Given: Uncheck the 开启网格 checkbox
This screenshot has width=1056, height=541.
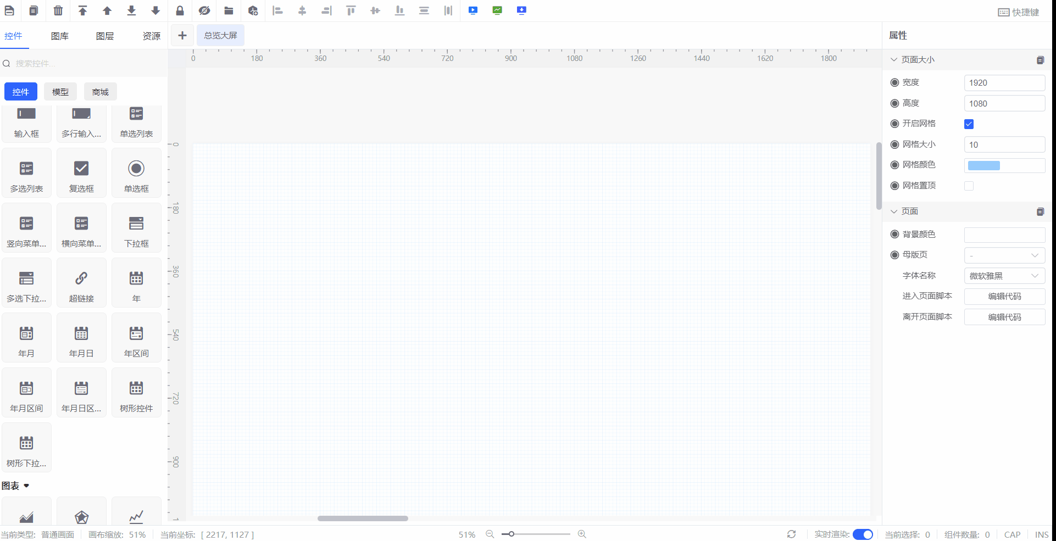Looking at the screenshot, I should tap(969, 124).
